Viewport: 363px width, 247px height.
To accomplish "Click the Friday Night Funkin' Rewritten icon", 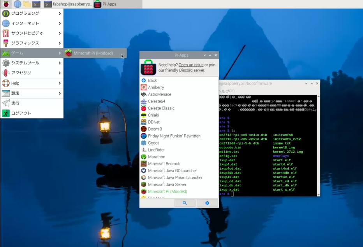I will click(x=144, y=136).
